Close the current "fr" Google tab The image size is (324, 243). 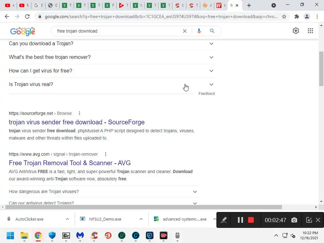tap(237, 5)
